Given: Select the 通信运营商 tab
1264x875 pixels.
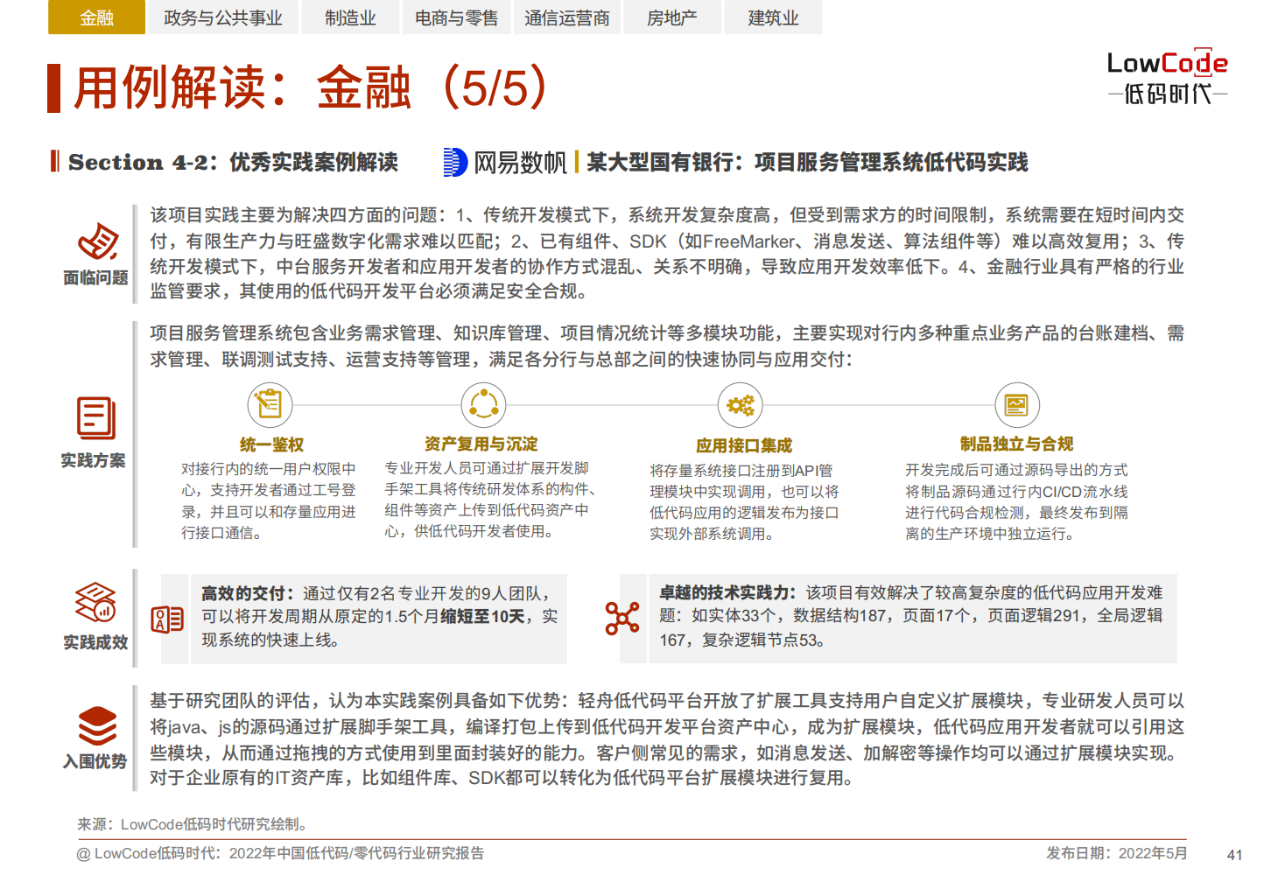Looking at the screenshot, I should 567,17.
